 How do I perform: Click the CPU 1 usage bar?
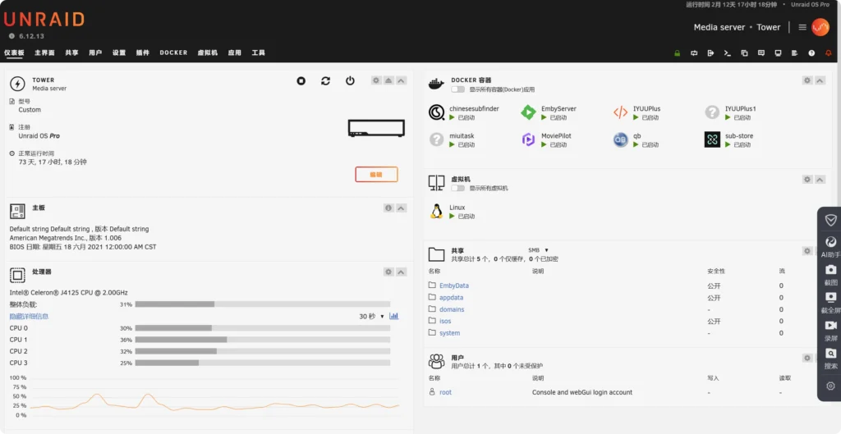[x=263, y=340]
